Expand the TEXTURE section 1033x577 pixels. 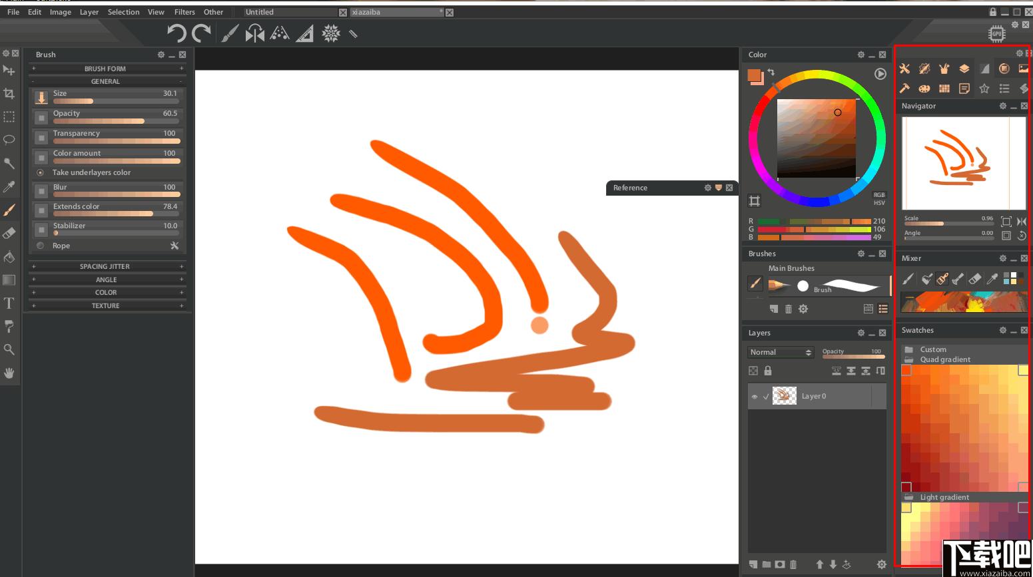click(107, 305)
